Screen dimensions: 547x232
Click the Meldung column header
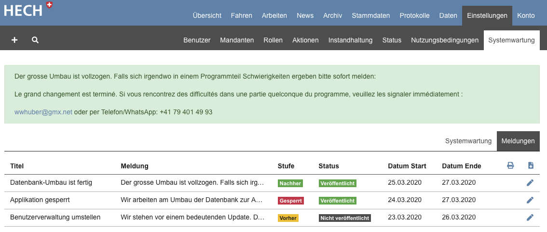[134, 166]
